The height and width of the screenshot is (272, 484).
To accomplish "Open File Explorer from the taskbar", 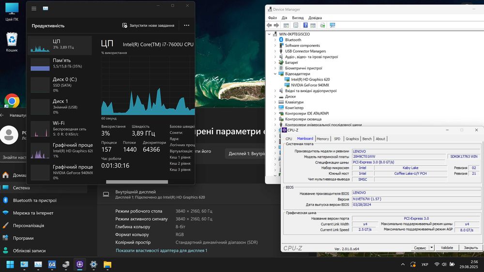I will click(x=107, y=264).
